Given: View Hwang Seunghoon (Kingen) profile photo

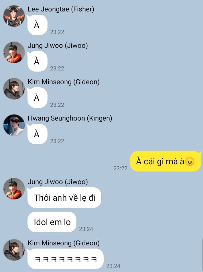Looking at the screenshot, I should point(14,125).
